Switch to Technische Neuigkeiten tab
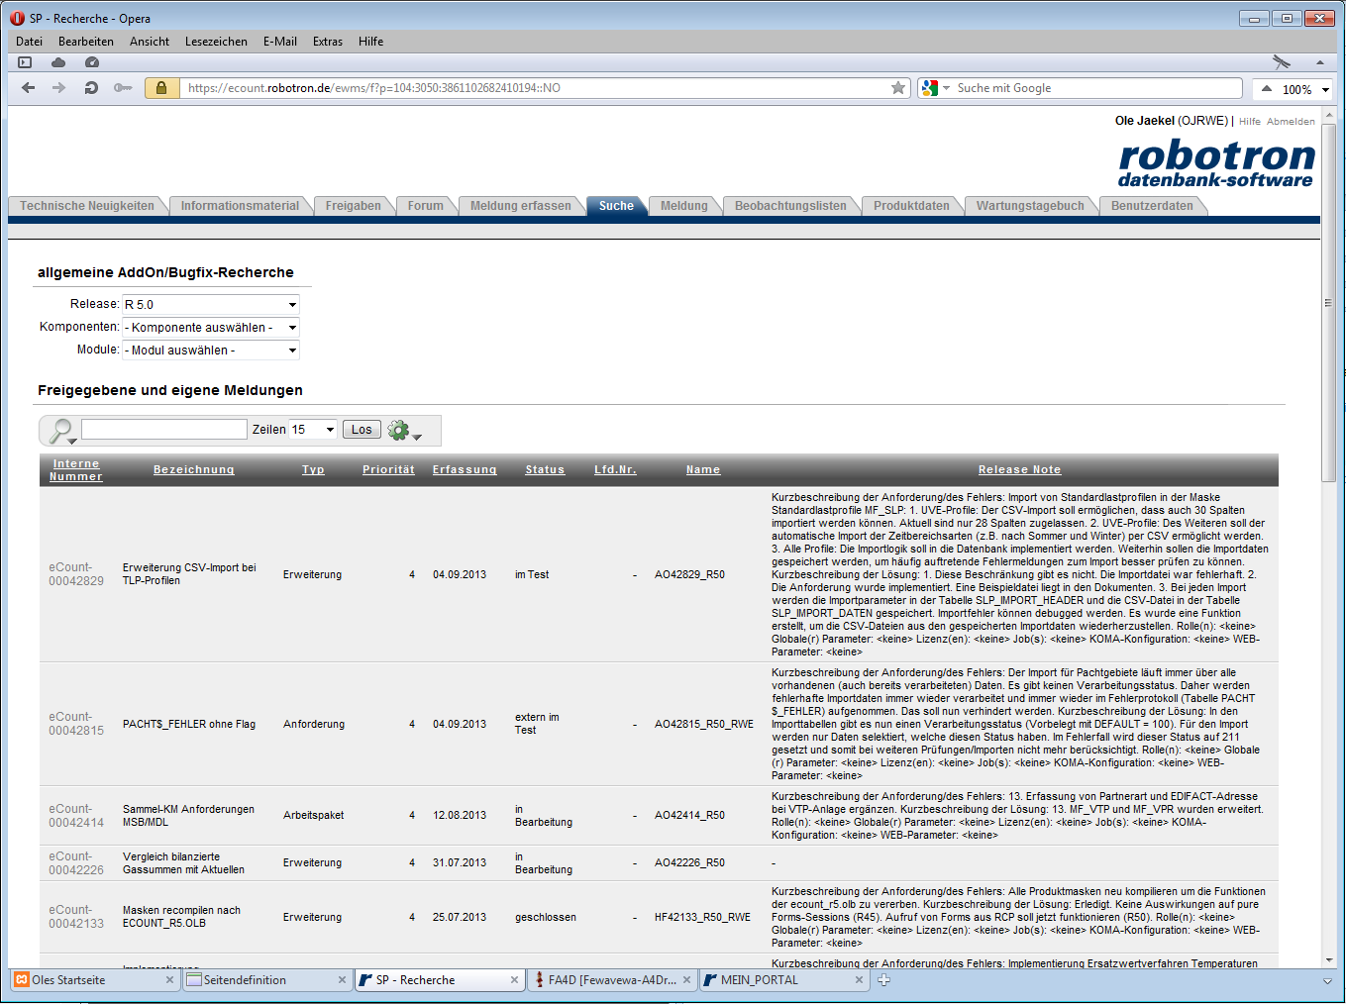 [x=87, y=206]
